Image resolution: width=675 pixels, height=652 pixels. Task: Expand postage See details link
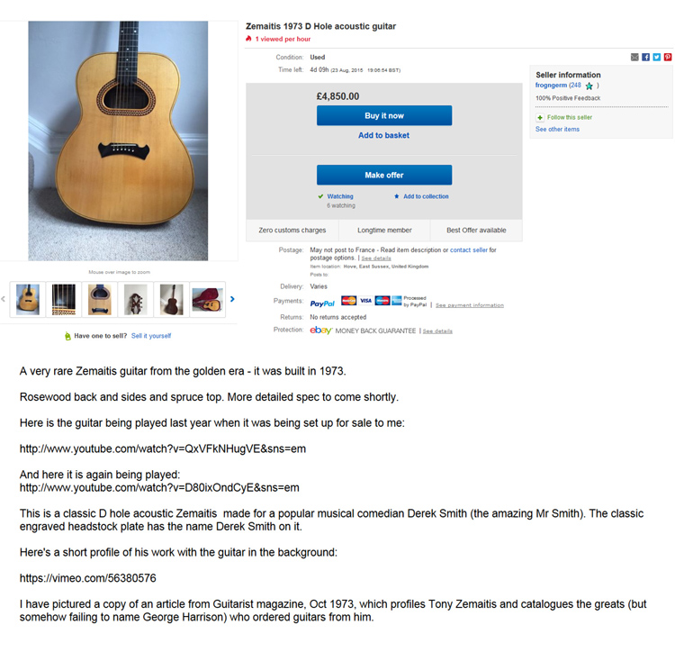tap(376, 258)
